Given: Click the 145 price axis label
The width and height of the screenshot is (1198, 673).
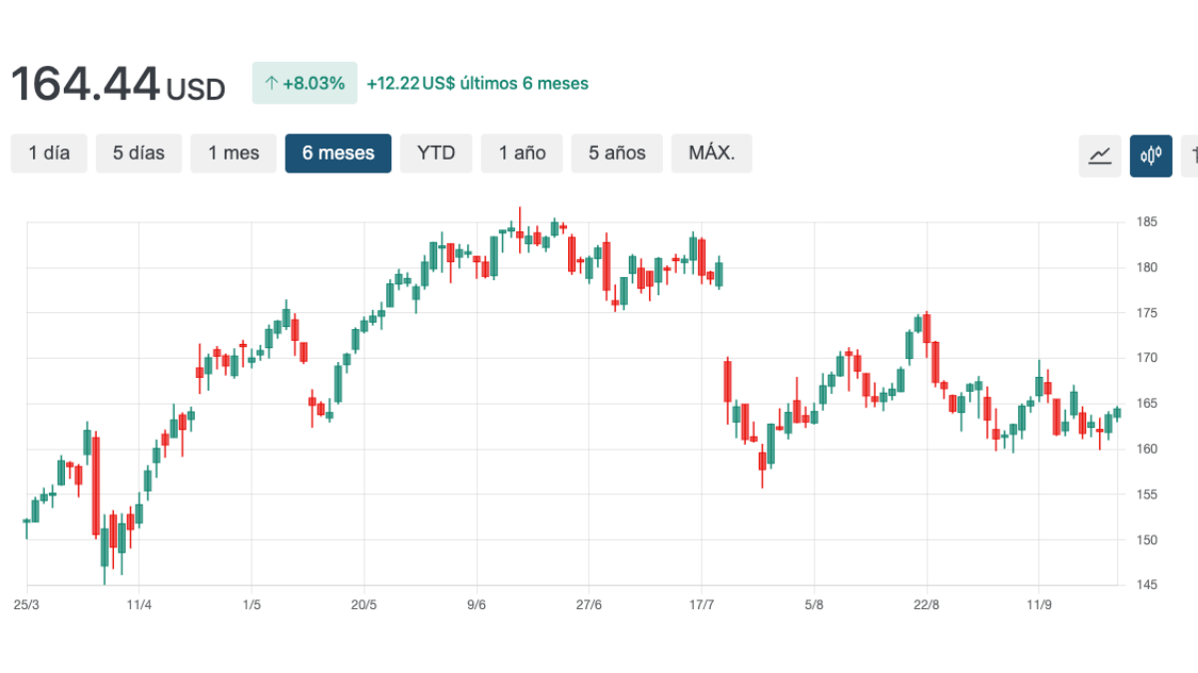Looking at the screenshot, I should pos(1146,585).
